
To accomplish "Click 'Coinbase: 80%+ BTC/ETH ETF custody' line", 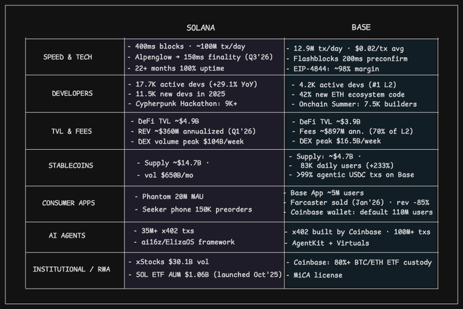I will (x=359, y=263).
